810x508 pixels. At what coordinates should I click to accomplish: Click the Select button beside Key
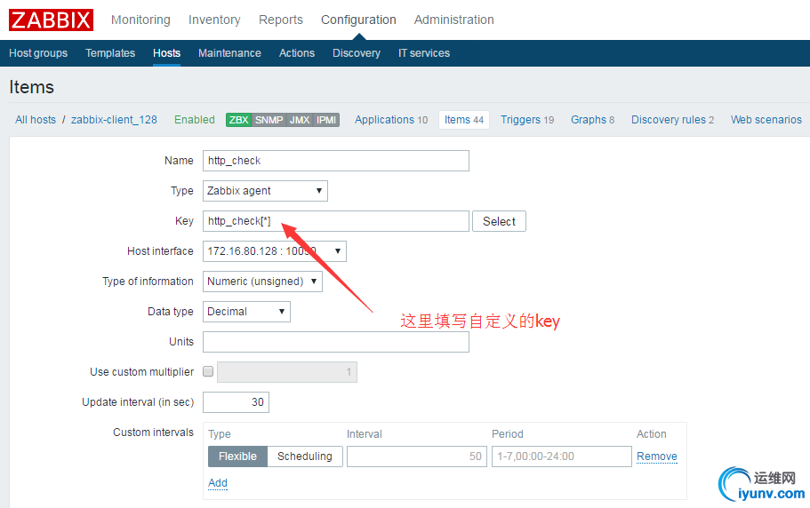pos(499,221)
